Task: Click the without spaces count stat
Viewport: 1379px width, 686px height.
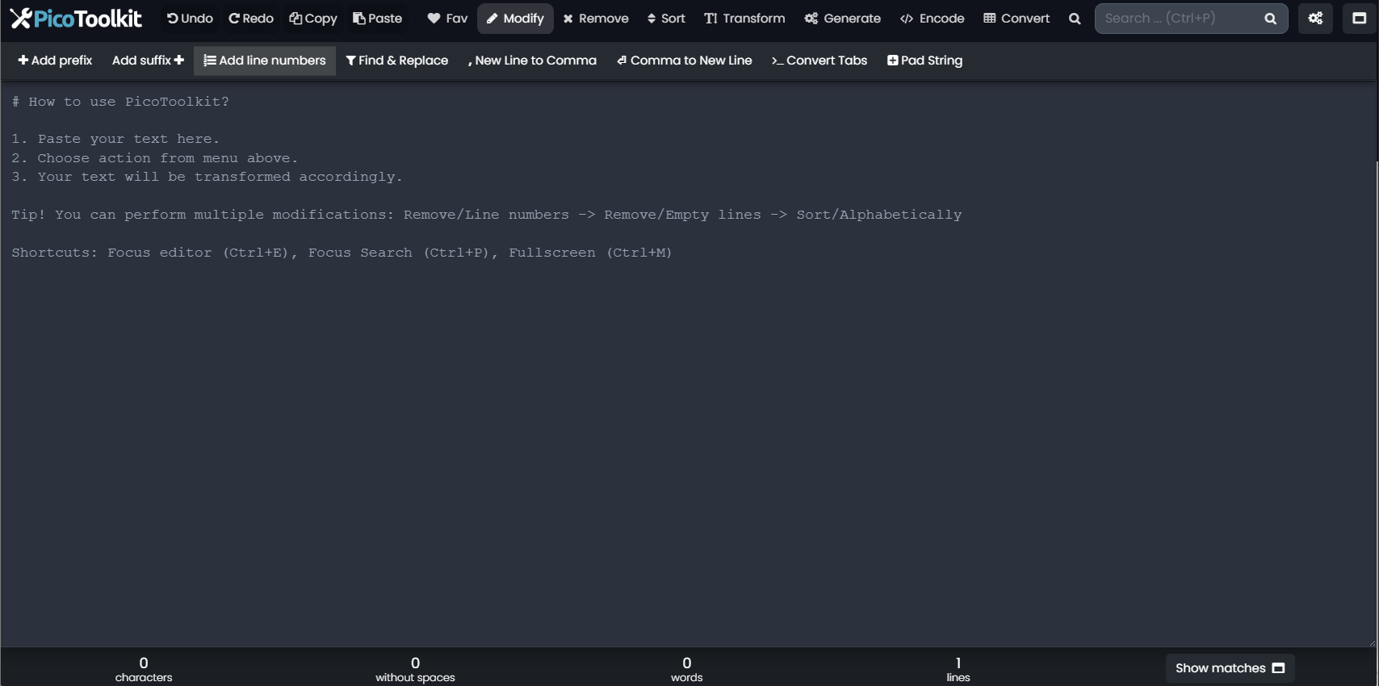Action: [415, 669]
